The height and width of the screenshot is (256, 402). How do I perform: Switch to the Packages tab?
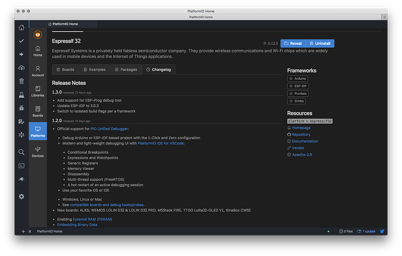(x=126, y=70)
